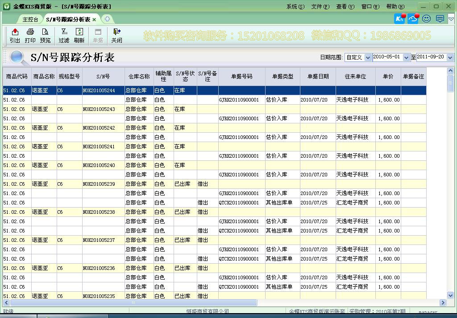Open the message notification icon
The image size is (457, 318).
click(x=440, y=19)
